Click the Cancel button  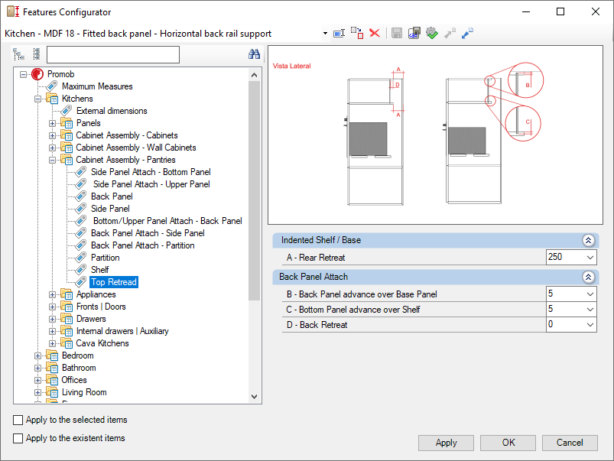tap(570, 443)
